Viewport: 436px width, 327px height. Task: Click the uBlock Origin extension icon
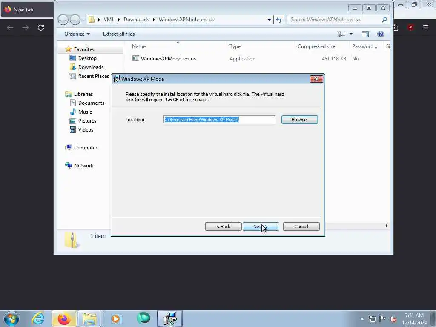point(410,27)
